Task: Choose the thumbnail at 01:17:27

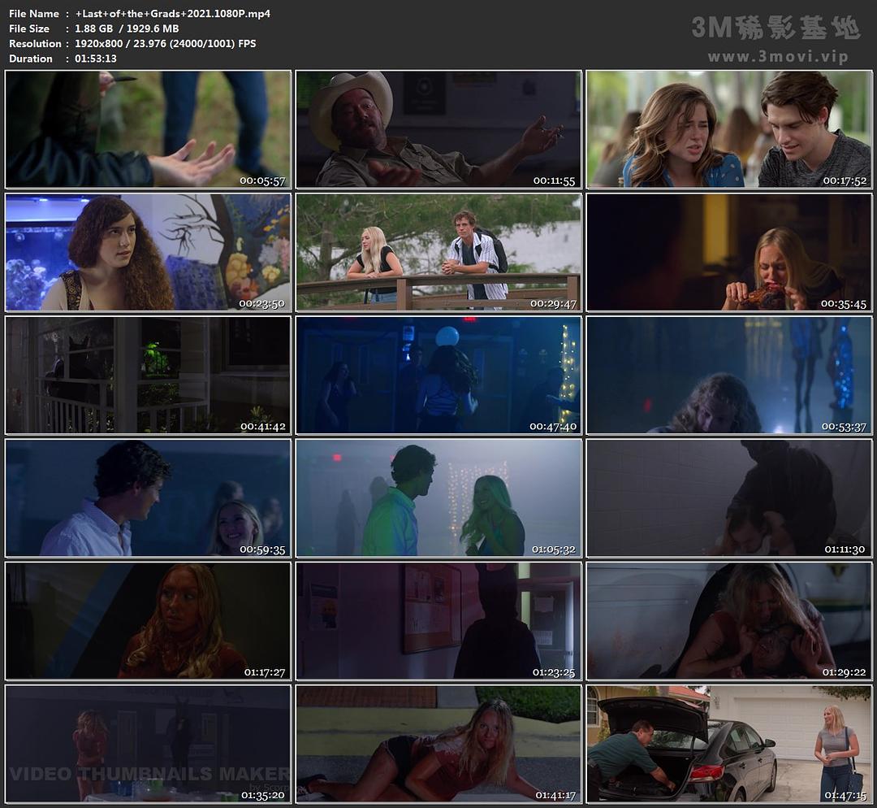Action: 149,621
